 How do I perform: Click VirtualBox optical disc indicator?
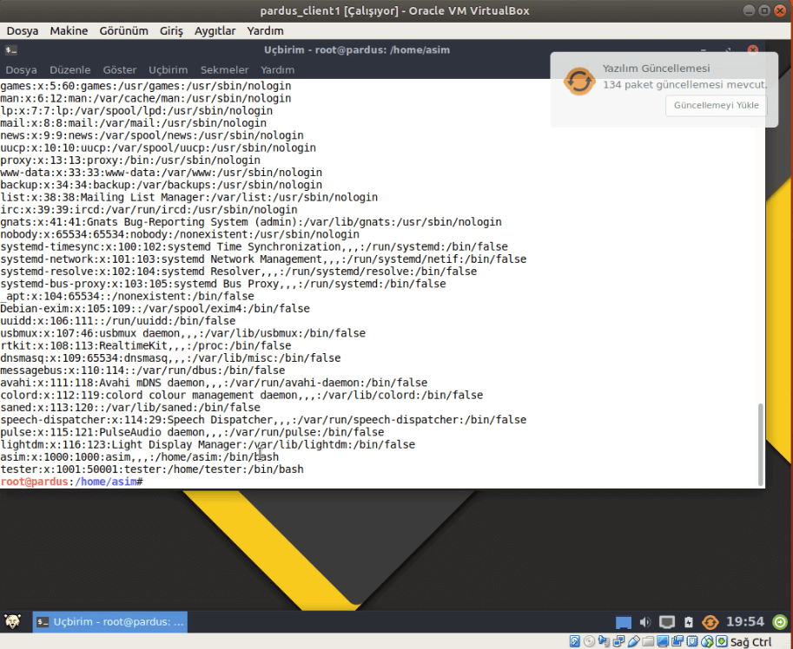click(589, 641)
